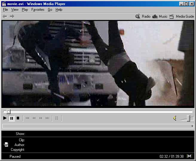
Task: Click the video display area
Action: [x=98, y=63]
